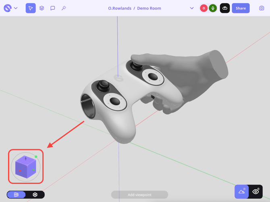Select the cursor pointer tool
This screenshot has height=202, width=270.
click(31, 8)
